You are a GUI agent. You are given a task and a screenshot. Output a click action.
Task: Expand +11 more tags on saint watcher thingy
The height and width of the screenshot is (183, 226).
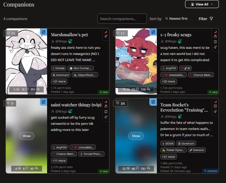point(59,161)
